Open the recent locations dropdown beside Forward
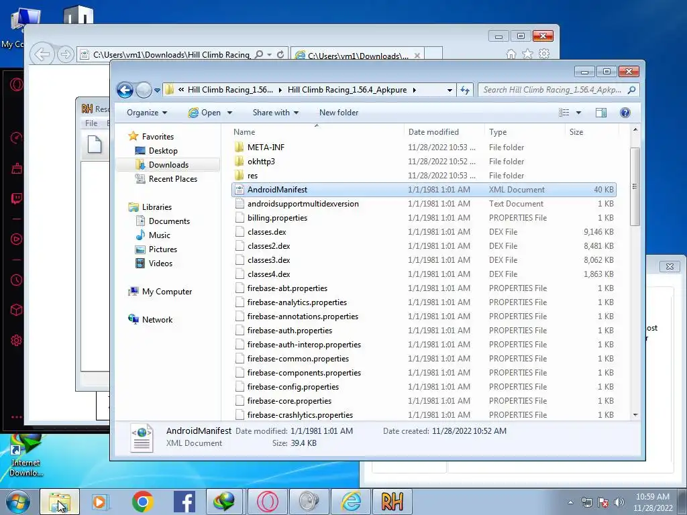The image size is (687, 515). (157, 91)
